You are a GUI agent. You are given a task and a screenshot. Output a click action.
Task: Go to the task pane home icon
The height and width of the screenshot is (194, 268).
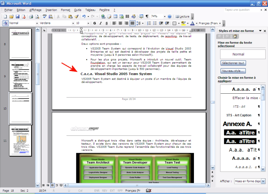(x=235, y=36)
